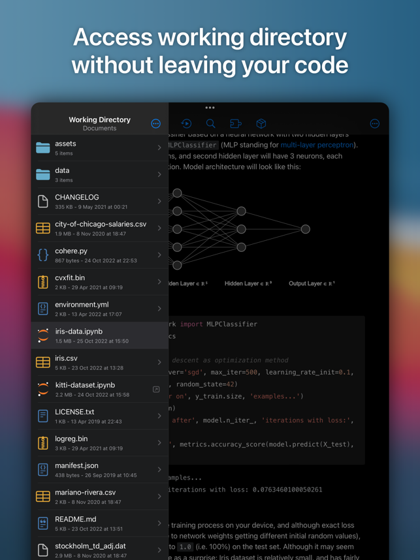Select the data folder name
Image resolution: width=420 pixels, height=560 pixels.
pyautogui.click(x=62, y=170)
